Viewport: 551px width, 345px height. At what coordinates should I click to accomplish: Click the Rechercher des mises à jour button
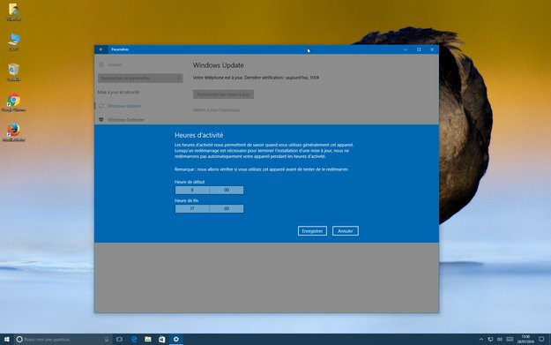pyautogui.click(x=223, y=94)
